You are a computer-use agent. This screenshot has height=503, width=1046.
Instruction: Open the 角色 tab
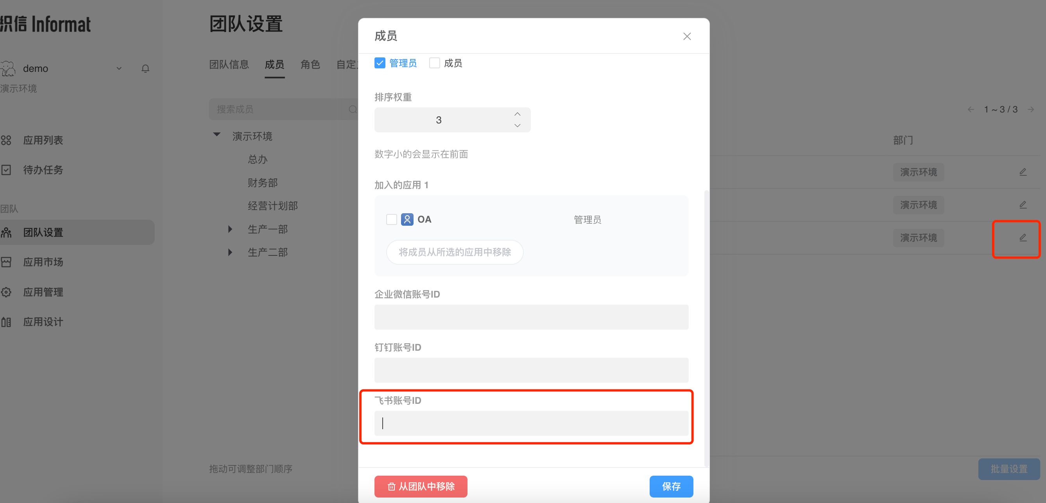click(310, 64)
